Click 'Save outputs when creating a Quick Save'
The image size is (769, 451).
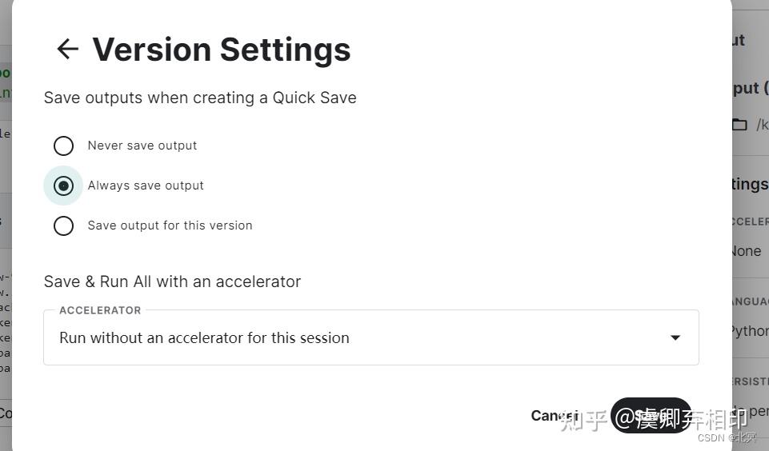200,98
